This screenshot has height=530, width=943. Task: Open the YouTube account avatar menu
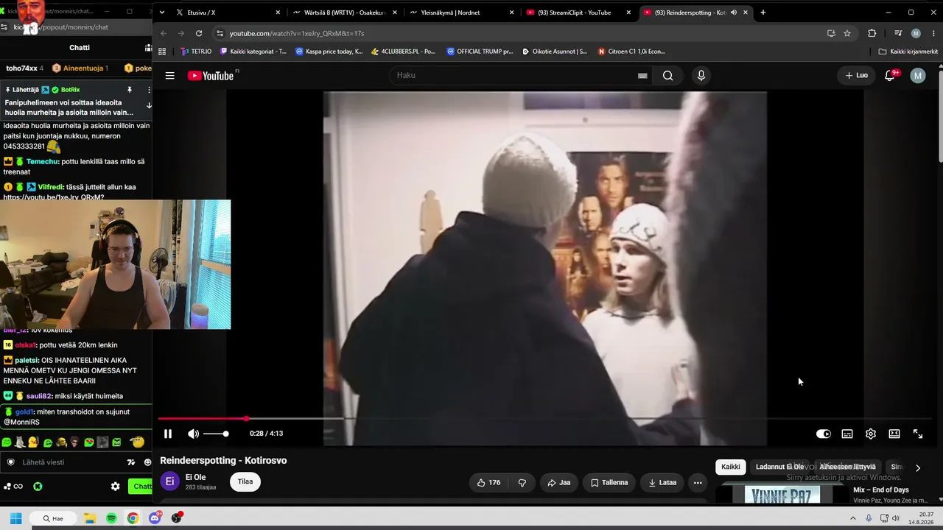tap(918, 75)
